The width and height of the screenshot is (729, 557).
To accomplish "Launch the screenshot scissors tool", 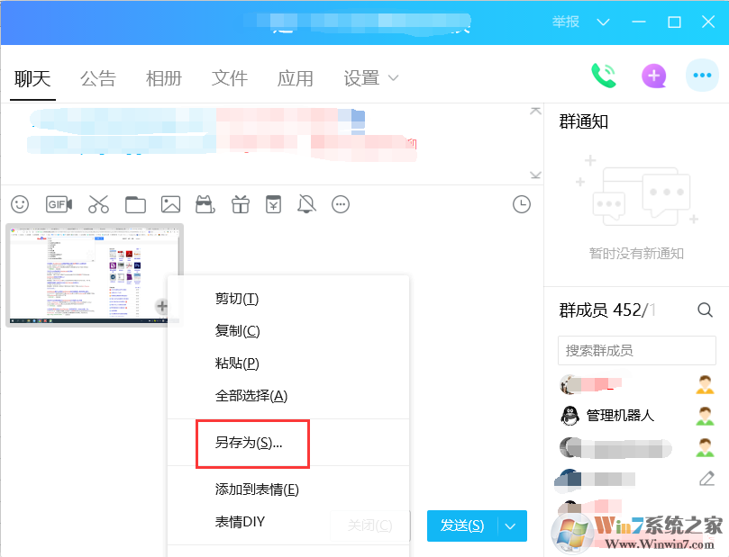I will point(99,204).
